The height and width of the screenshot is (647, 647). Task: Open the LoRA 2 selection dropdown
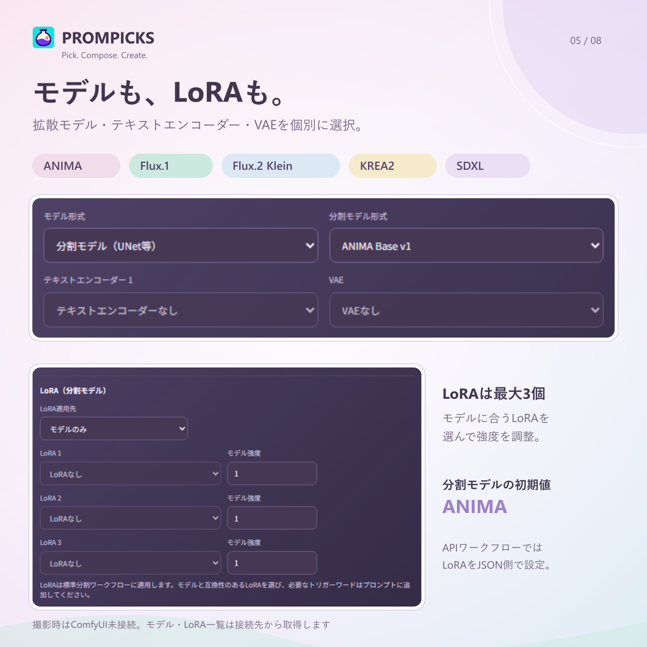(x=130, y=518)
